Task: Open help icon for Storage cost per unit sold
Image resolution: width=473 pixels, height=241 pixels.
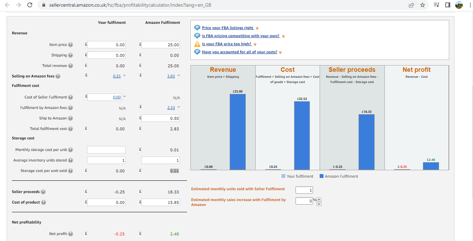Action: click(x=70, y=171)
